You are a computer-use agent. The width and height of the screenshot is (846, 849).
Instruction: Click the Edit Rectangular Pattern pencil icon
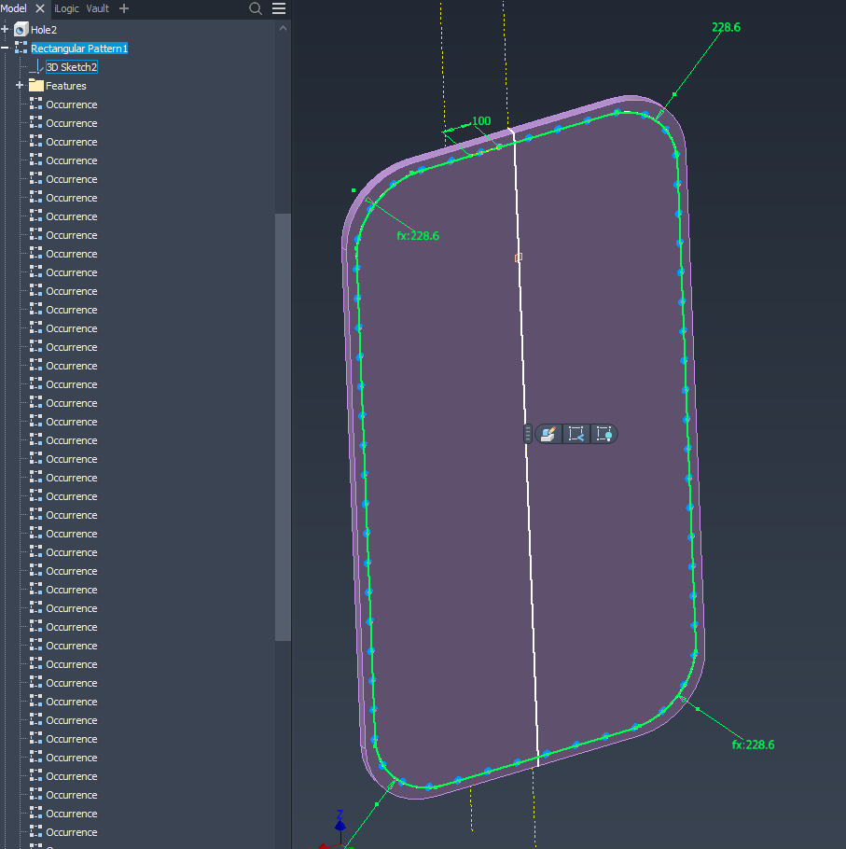click(548, 434)
